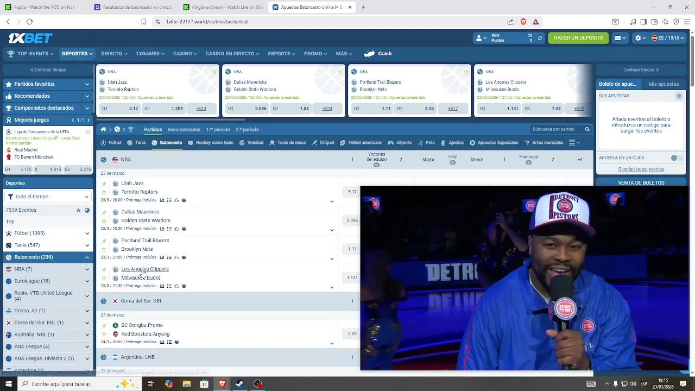Open Windows Task View icon
This screenshot has width=695, height=391.
150,384
